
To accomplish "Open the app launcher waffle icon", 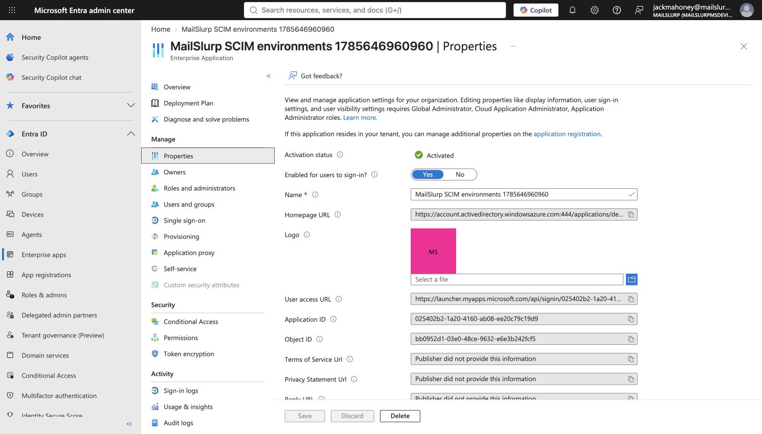I will [12, 10].
